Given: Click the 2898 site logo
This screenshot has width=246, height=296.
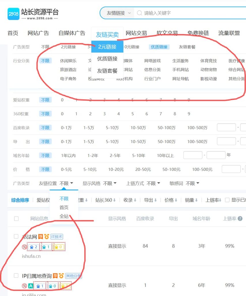Looking at the screenshot, I should click(x=13, y=14).
